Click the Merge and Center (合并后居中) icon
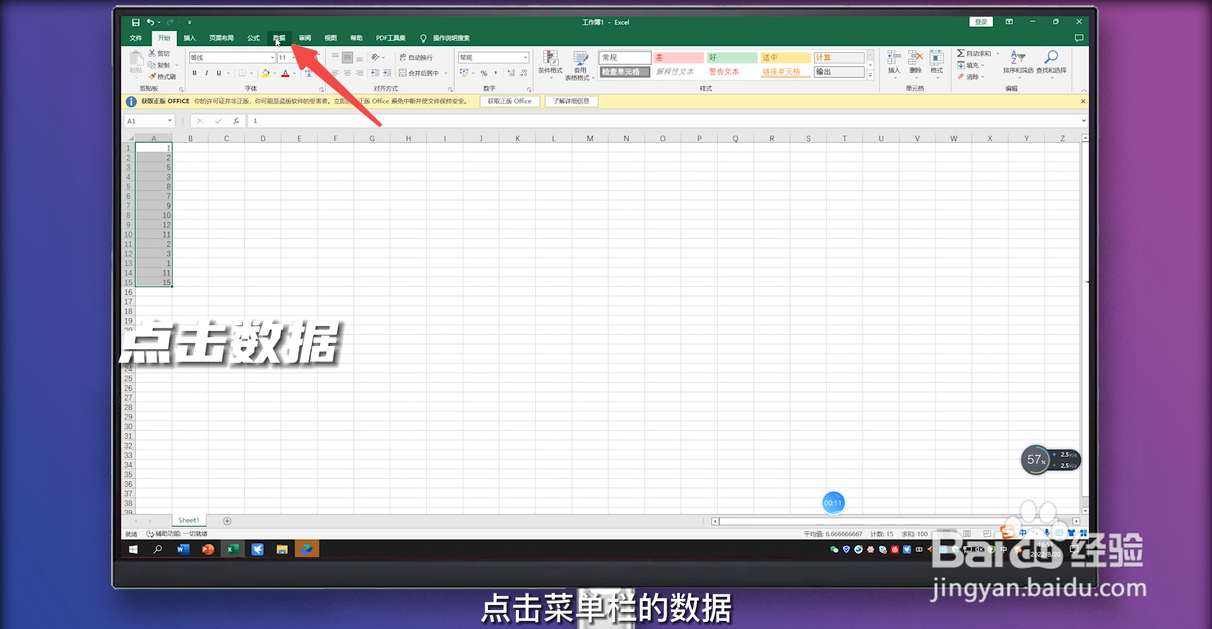This screenshot has height=629, width=1212. (422, 73)
